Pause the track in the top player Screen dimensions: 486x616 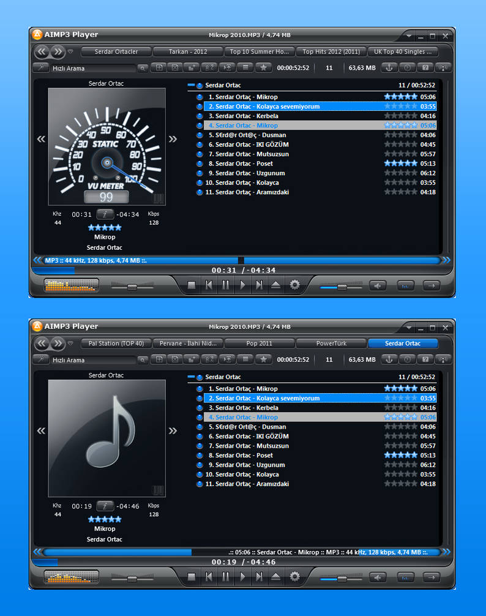[x=226, y=285]
